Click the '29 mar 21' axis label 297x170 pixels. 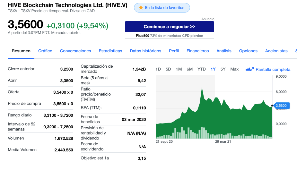coord(223,141)
